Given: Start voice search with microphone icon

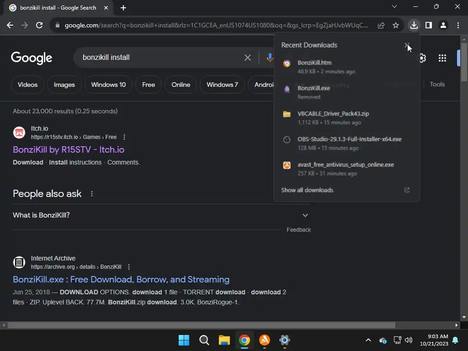Looking at the screenshot, I should coord(270,58).
